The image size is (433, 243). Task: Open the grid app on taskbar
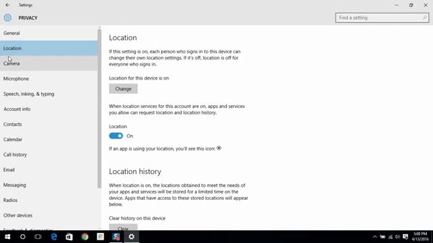(x=100, y=237)
